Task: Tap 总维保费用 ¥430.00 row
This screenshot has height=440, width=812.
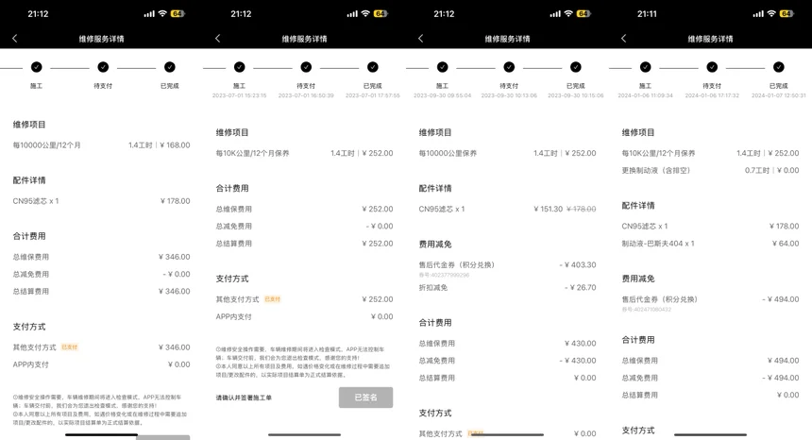Action: [x=508, y=343]
